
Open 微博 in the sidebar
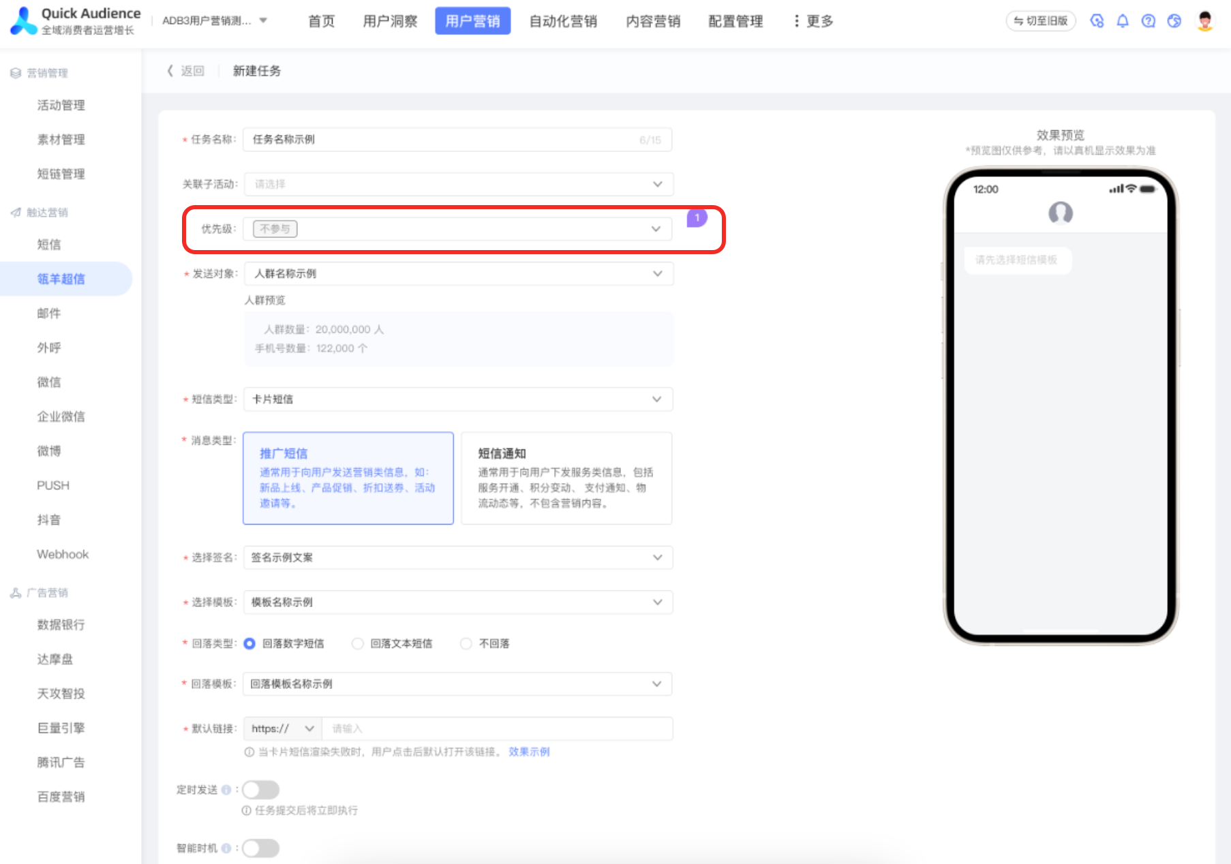coord(49,451)
